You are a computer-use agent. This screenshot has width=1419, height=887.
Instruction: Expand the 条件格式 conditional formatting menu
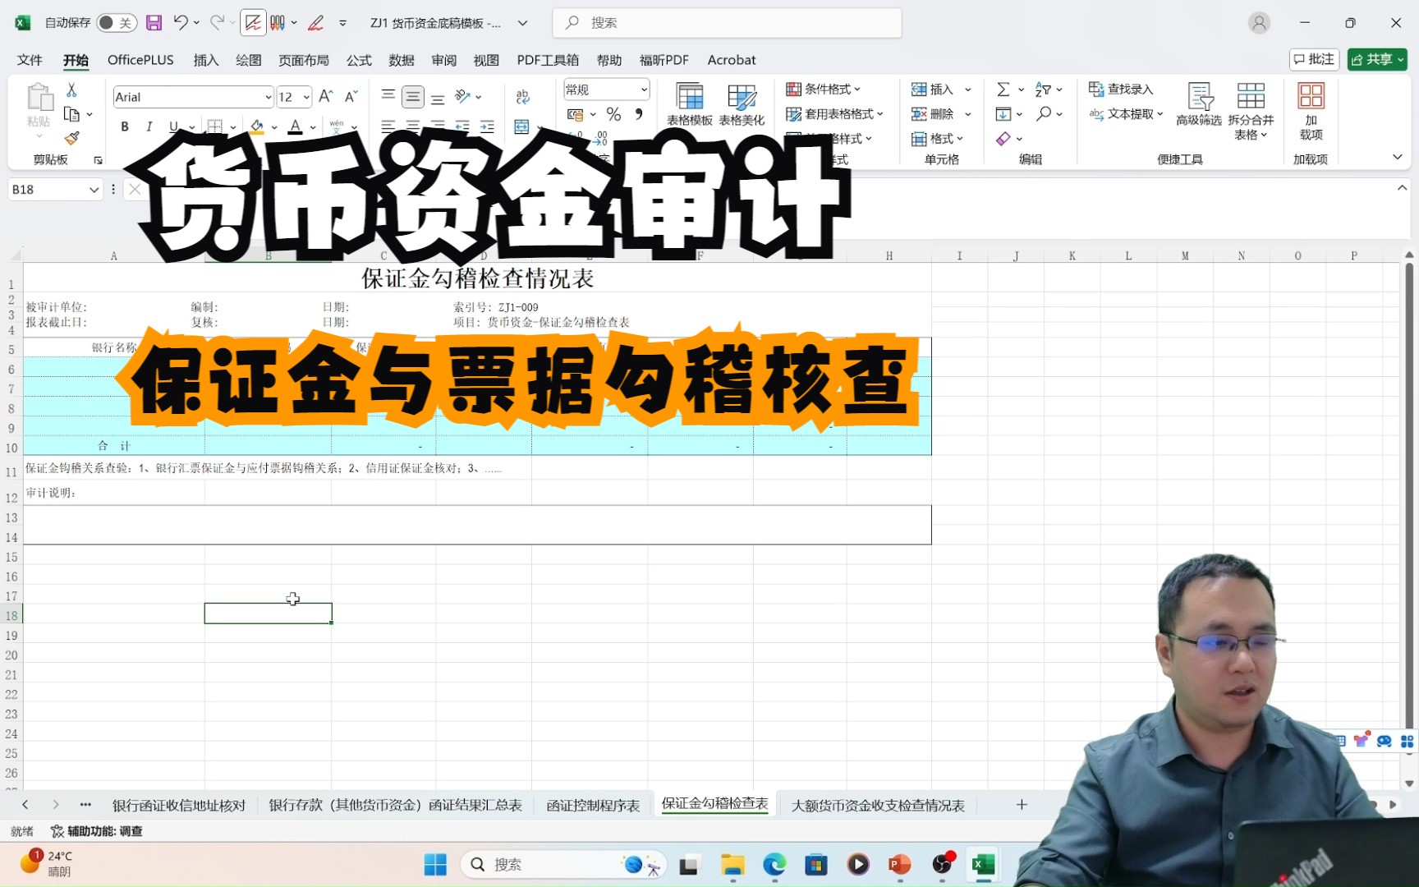(x=824, y=89)
